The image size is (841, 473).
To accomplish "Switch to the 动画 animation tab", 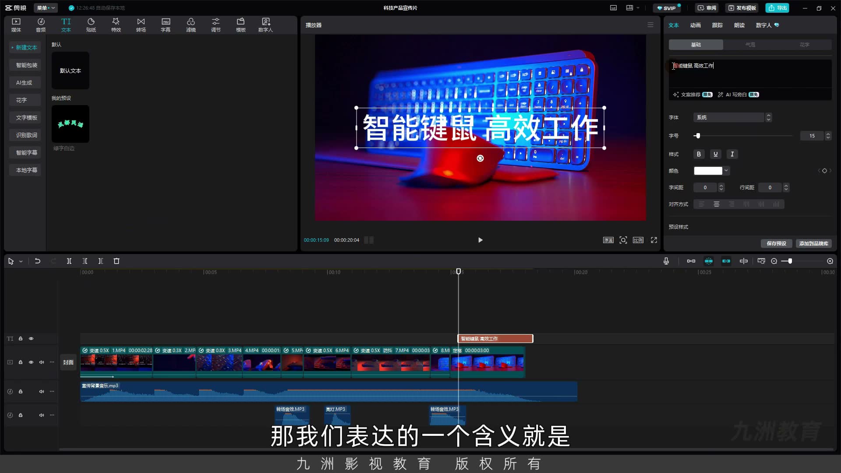I will click(696, 25).
